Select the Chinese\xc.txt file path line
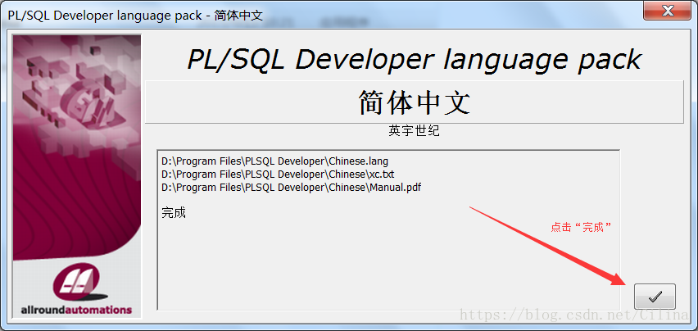Screen dimensions: 698x331 tap(278, 174)
